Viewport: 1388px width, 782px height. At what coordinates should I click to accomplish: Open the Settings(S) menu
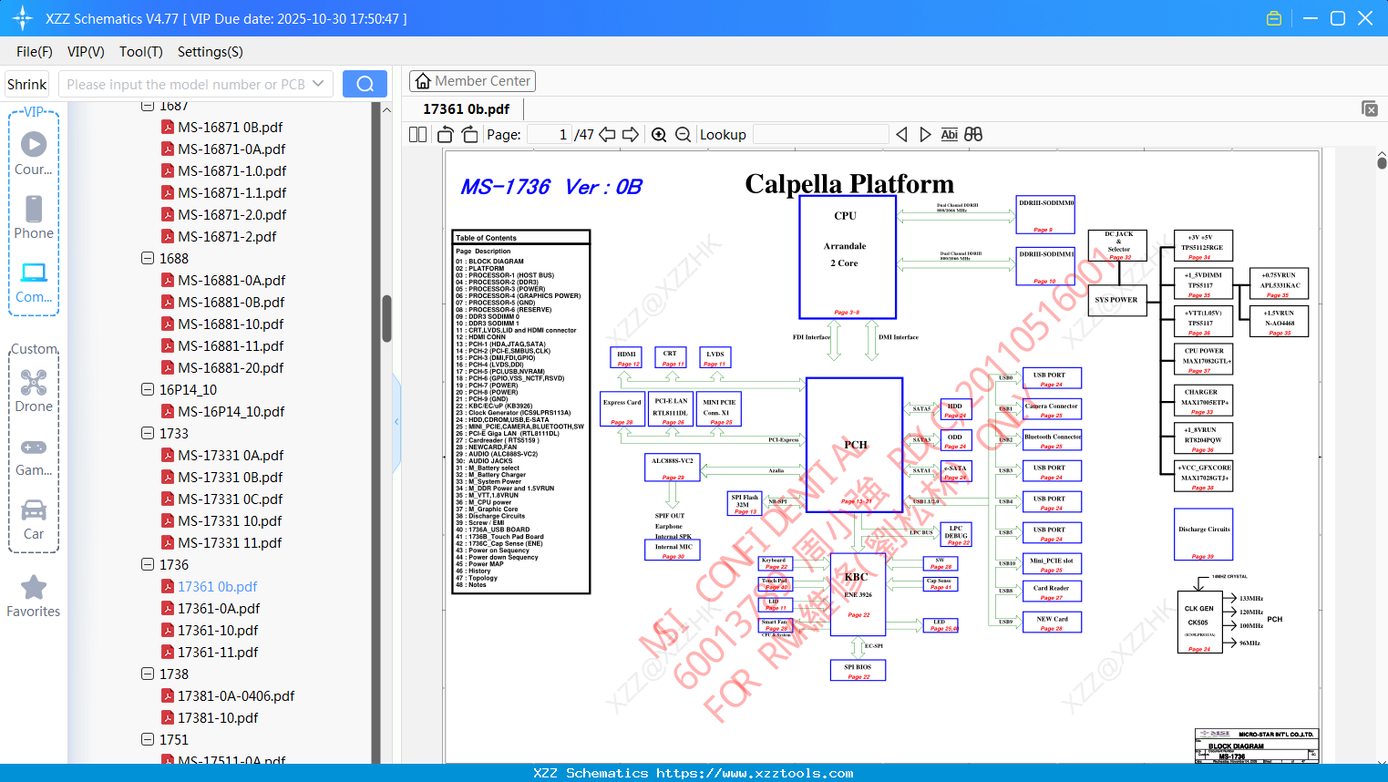coord(211,52)
